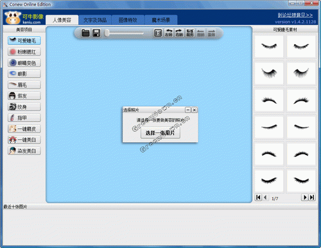Screen dimensions: 321x248
Task: Go to previous eyelash materials page
Action: click(x=265, y=197)
